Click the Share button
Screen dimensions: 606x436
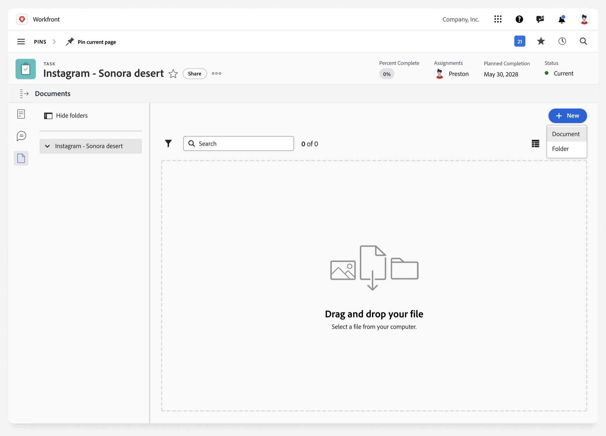click(195, 74)
